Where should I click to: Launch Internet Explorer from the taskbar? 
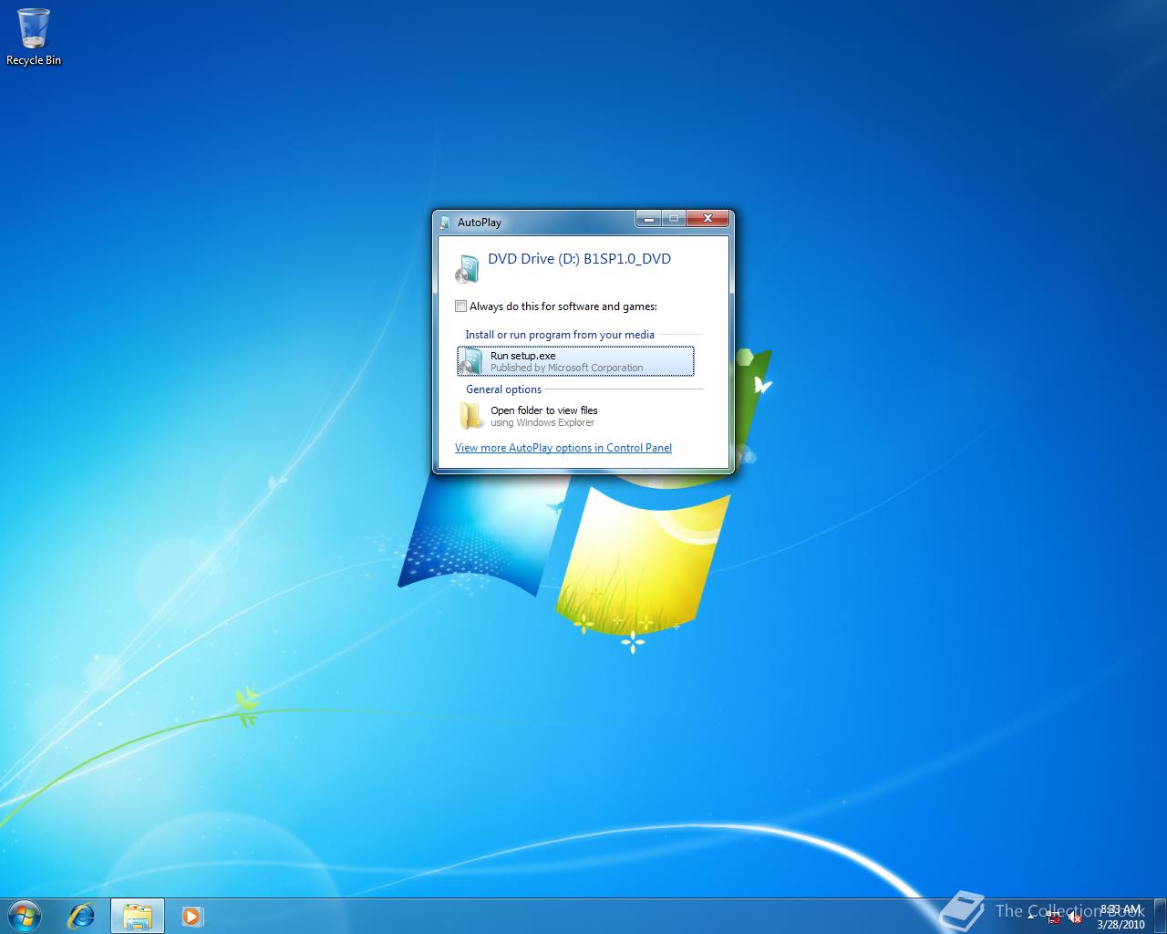coord(81,916)
